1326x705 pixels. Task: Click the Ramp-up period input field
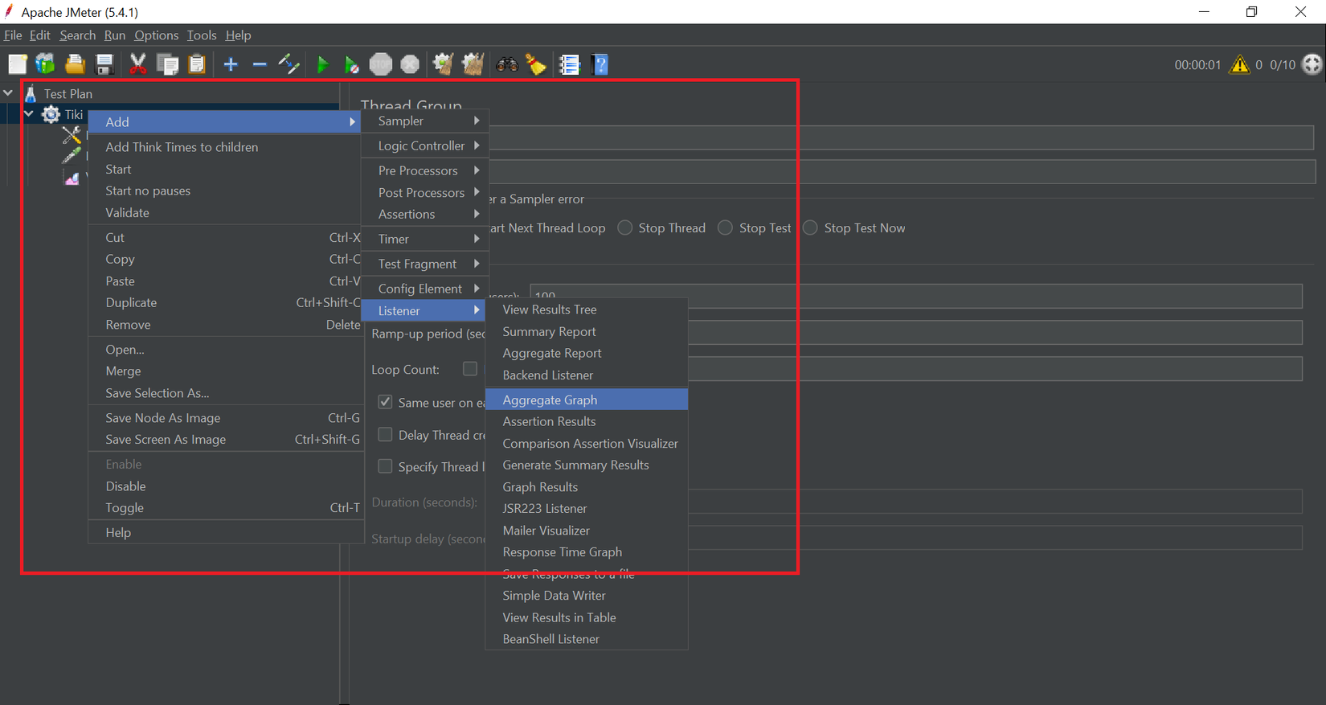(x=995, y=333)
